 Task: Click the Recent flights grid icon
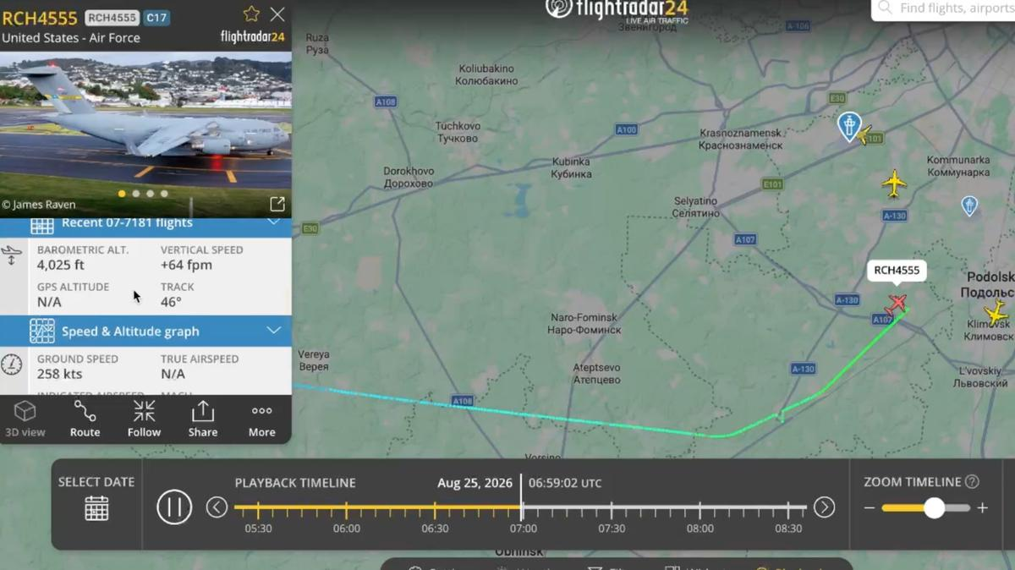pyautogui.click(x=42, y=224)
